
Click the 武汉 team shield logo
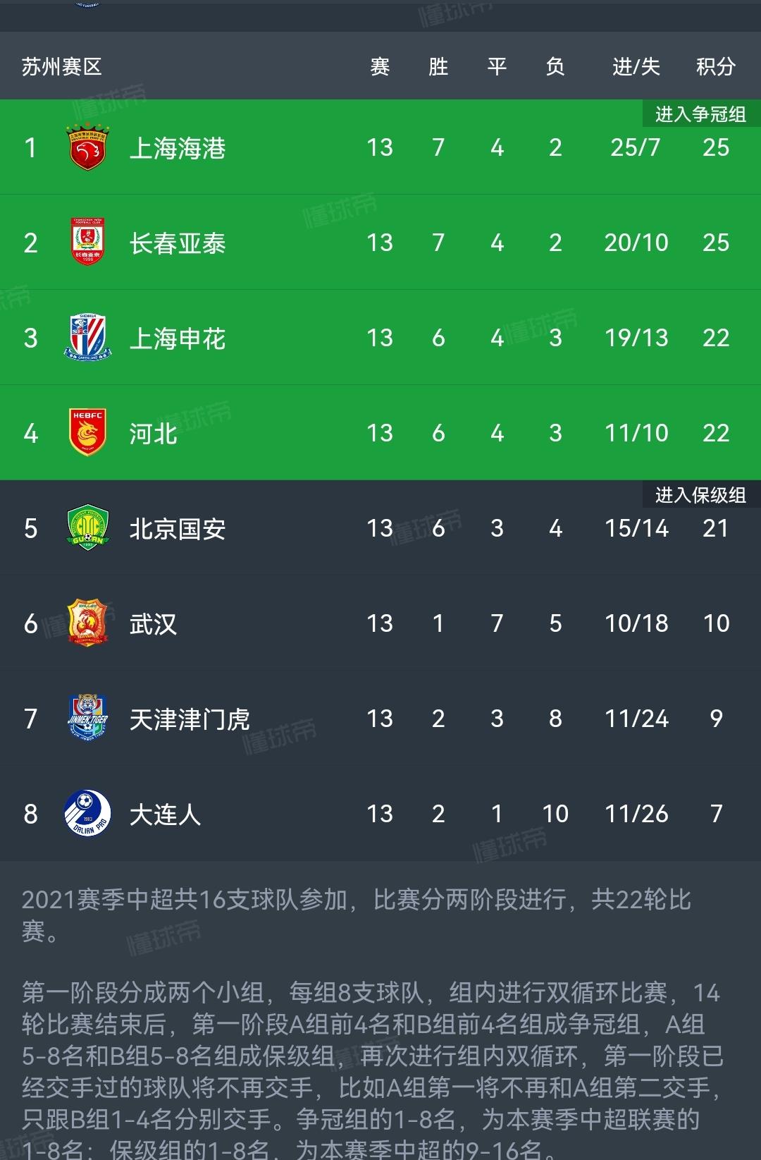(86, 623)
